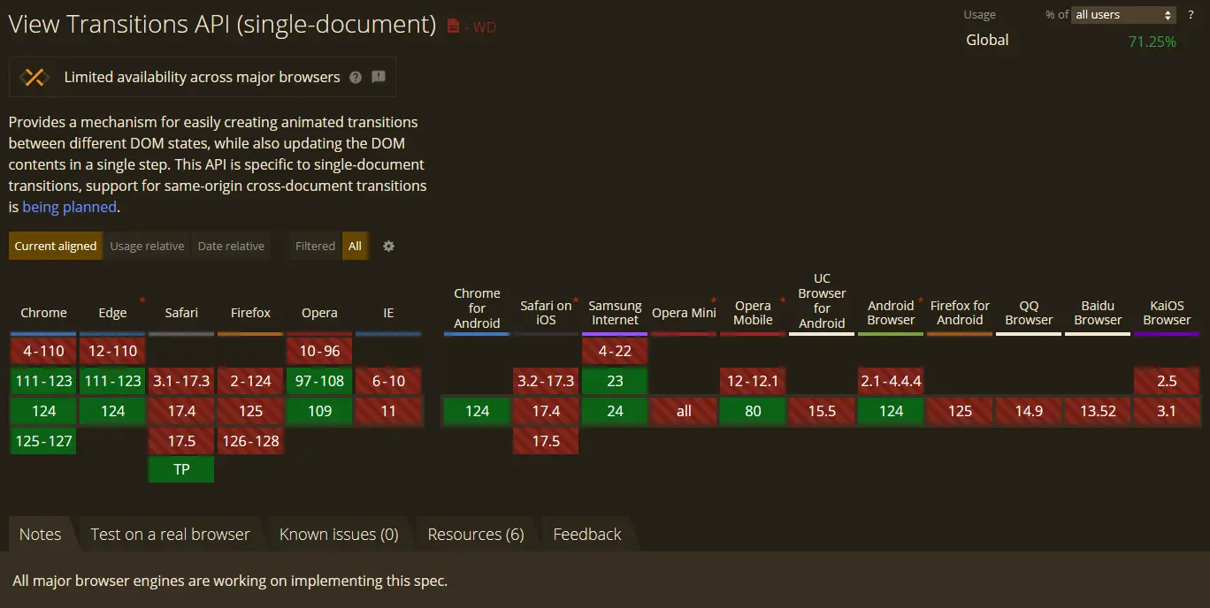The height and width of the screenshot is (608, 1210).
Task: Open the 'all users' usage dropdown
Action: click(x=1123, y=15)
